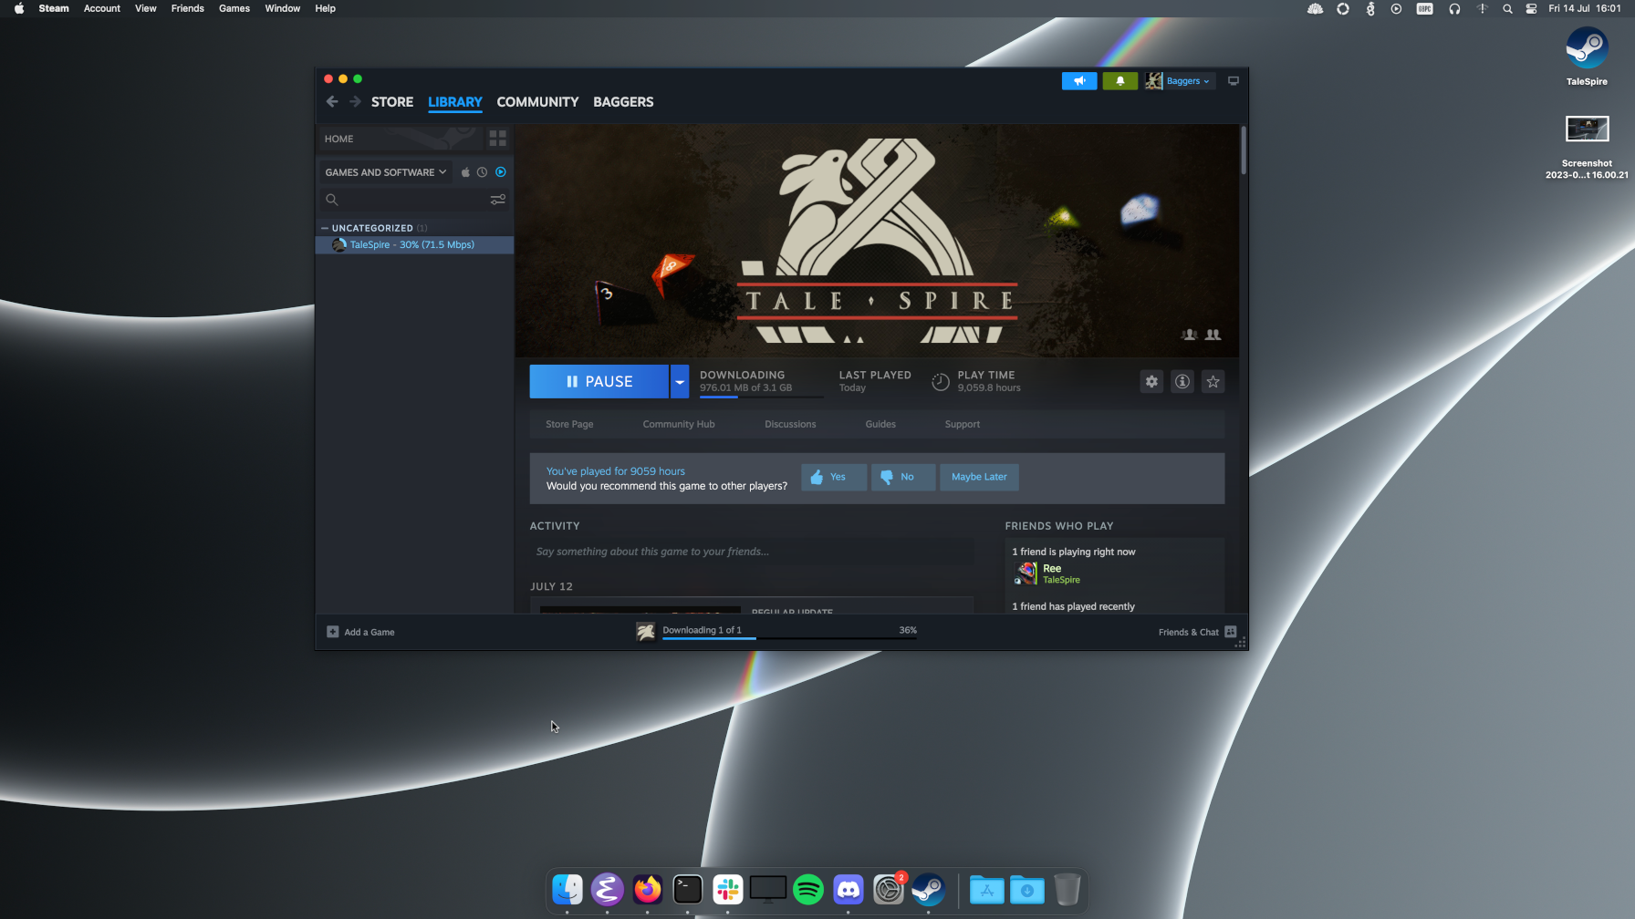Screen dimensions: 1635x919
Task: Open the Baggers profile tab
Action: point(623,102)
